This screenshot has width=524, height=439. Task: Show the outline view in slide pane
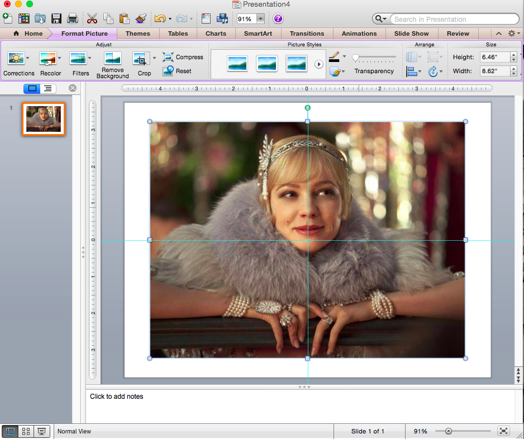click(x=48, y=88)
